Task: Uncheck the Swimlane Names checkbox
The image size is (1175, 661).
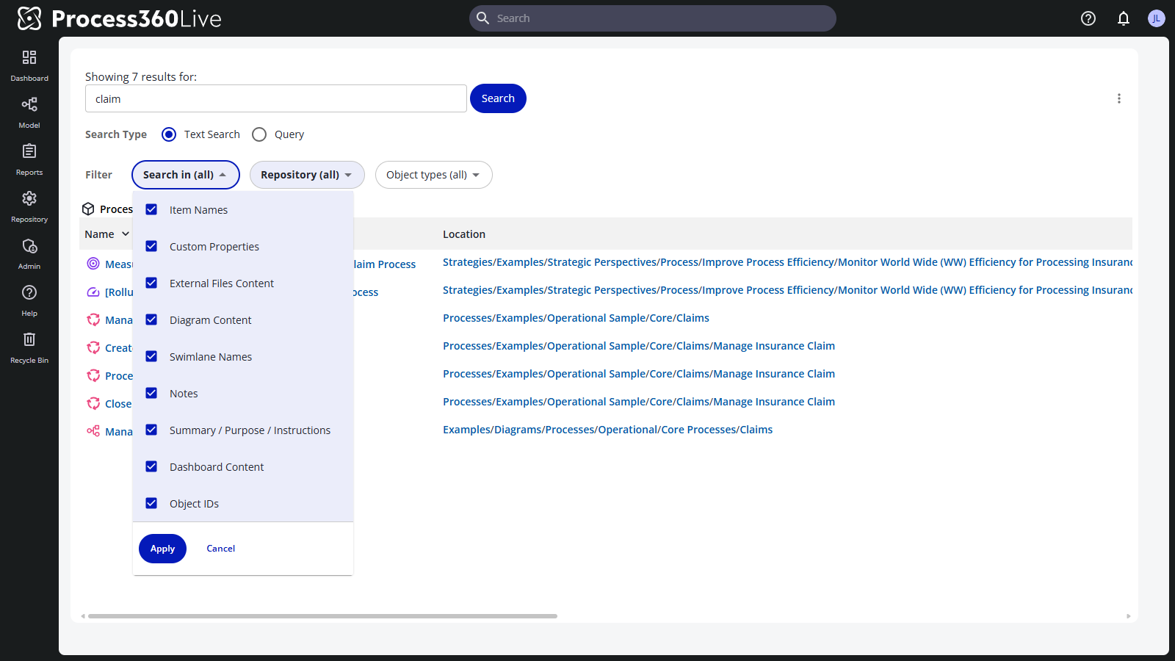Action: click(151, 356)
